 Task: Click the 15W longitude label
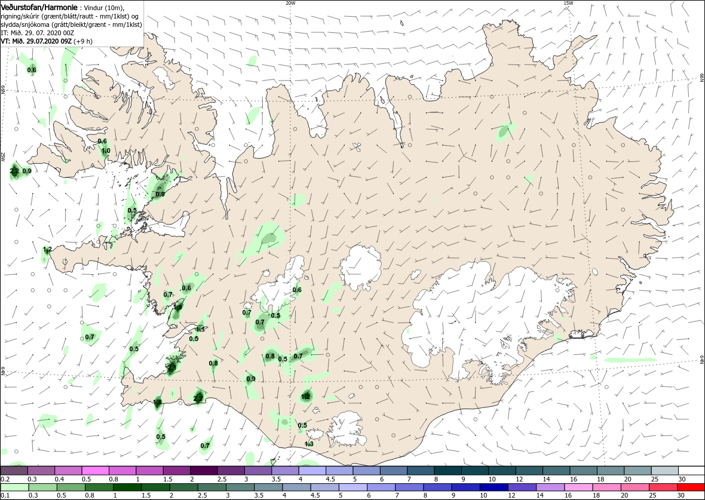(x=568, y=3)
